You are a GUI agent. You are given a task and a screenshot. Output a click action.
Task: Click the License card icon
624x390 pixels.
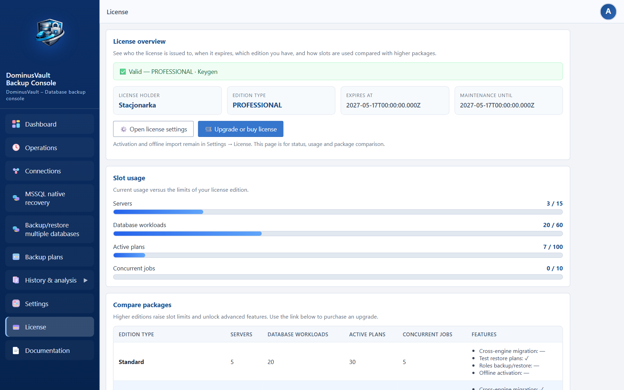[16, 327]
